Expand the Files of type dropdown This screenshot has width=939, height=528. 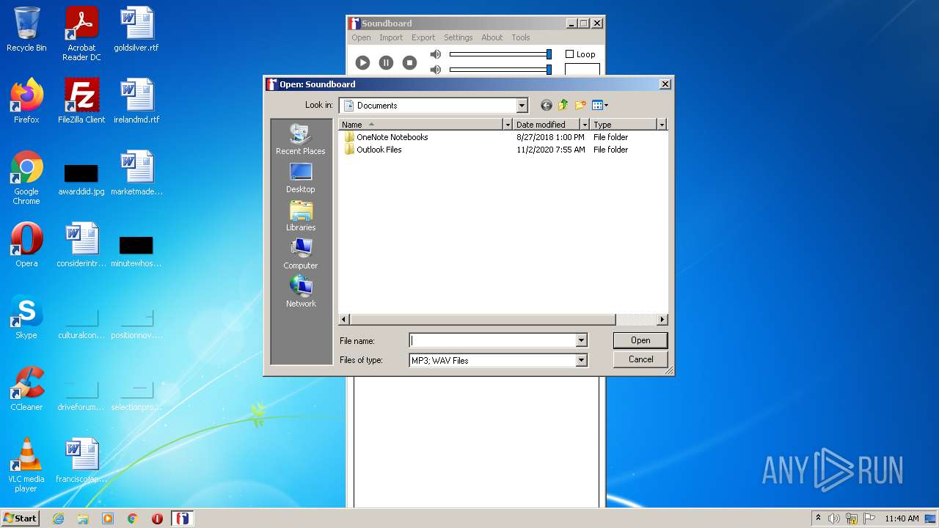tap(581, 360)
